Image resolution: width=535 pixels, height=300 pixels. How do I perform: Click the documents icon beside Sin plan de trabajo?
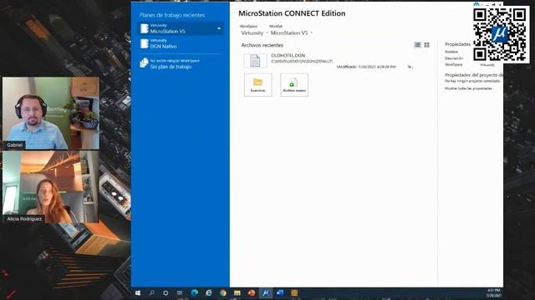[x=145, y=63]
